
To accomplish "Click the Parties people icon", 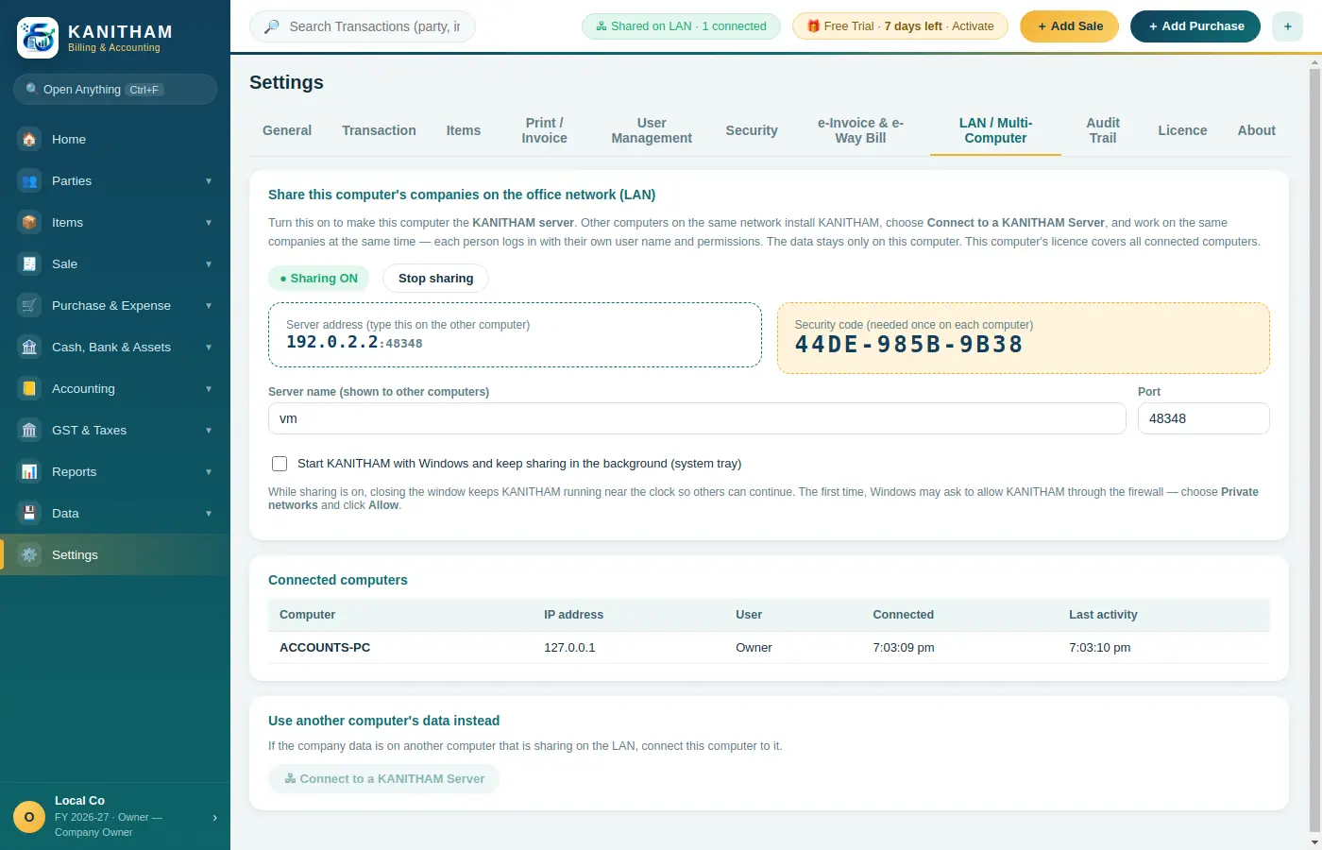I will click(29, 180).
